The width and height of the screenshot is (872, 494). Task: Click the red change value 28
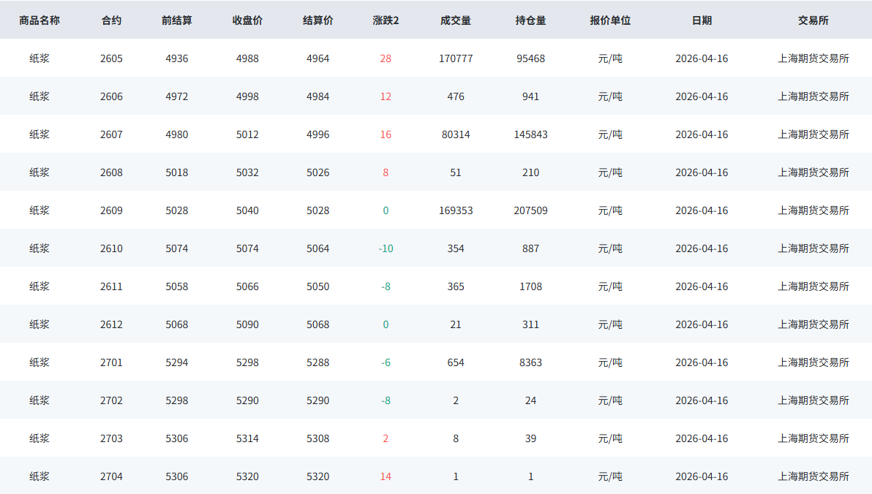(386, 58)
